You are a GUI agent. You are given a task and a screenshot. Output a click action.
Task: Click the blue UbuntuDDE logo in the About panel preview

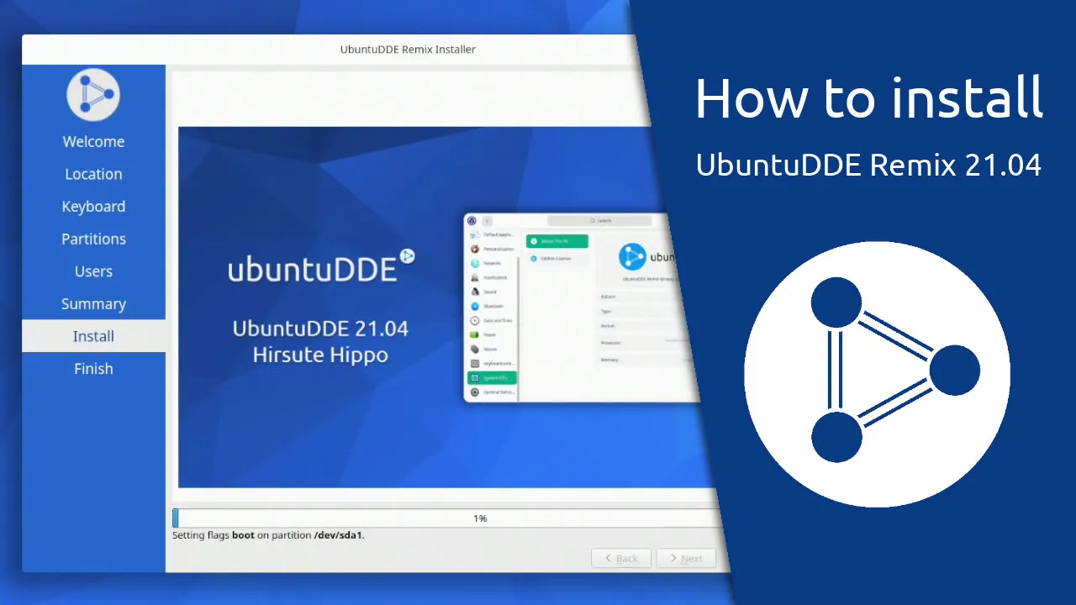pyautogui.click(x=632, y=256)
